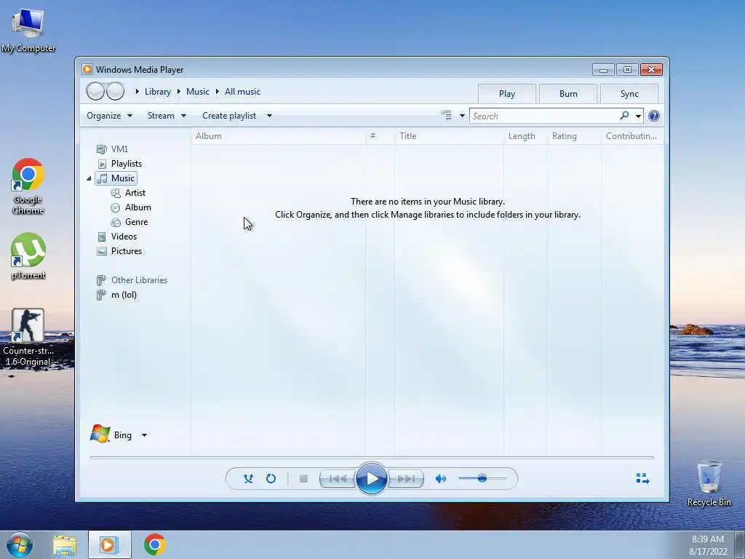The image size is (745, 559).
Task: Turn shuffle on in player controls
Action: (248, 479)
